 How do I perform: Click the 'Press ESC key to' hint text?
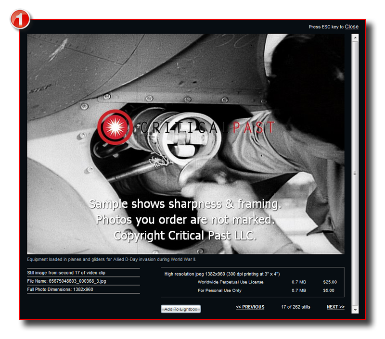coord(326,27)
